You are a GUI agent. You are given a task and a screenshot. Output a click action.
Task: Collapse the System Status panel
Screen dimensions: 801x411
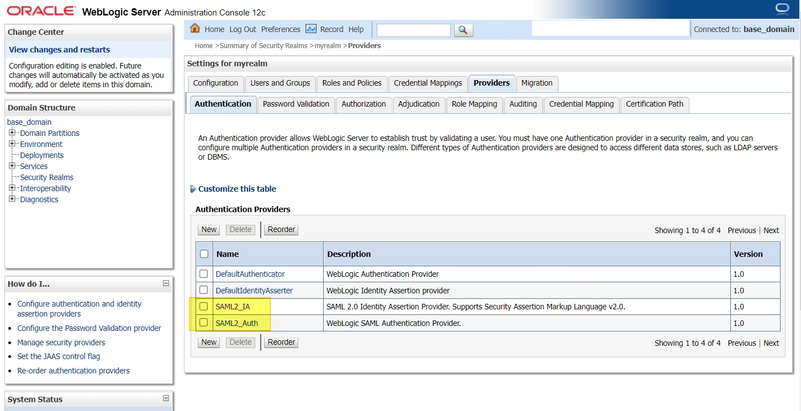(166, 398)
